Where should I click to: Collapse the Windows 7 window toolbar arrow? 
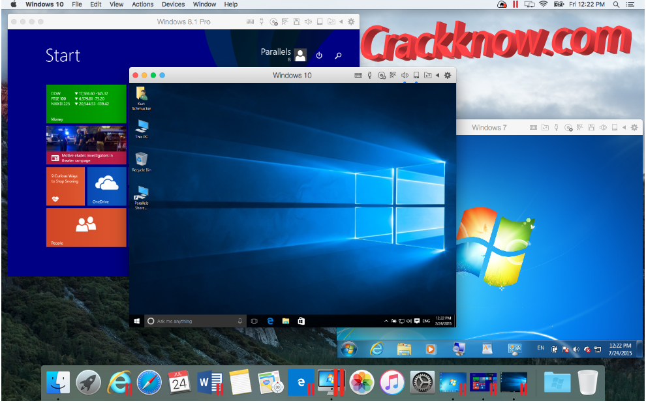coord(624,128)
